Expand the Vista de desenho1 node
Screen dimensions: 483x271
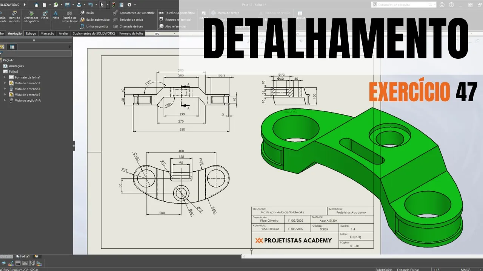click(5, 83)
